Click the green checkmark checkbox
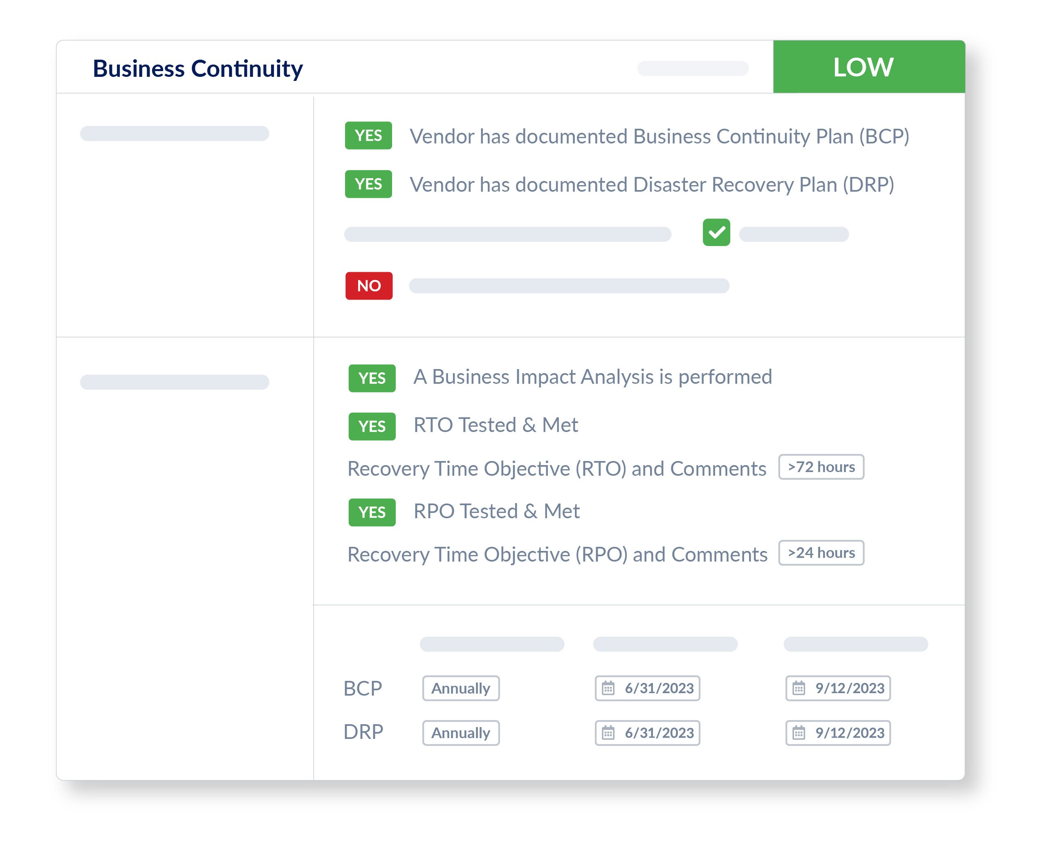 pos(716,233)
